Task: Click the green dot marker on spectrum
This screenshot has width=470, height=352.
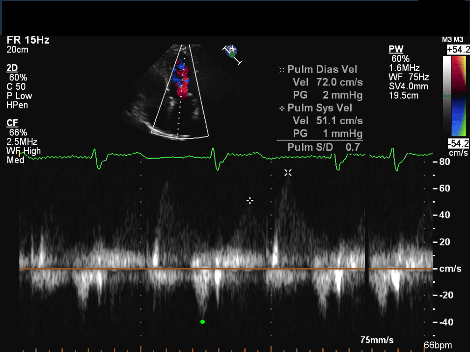Action: point(202,322)
